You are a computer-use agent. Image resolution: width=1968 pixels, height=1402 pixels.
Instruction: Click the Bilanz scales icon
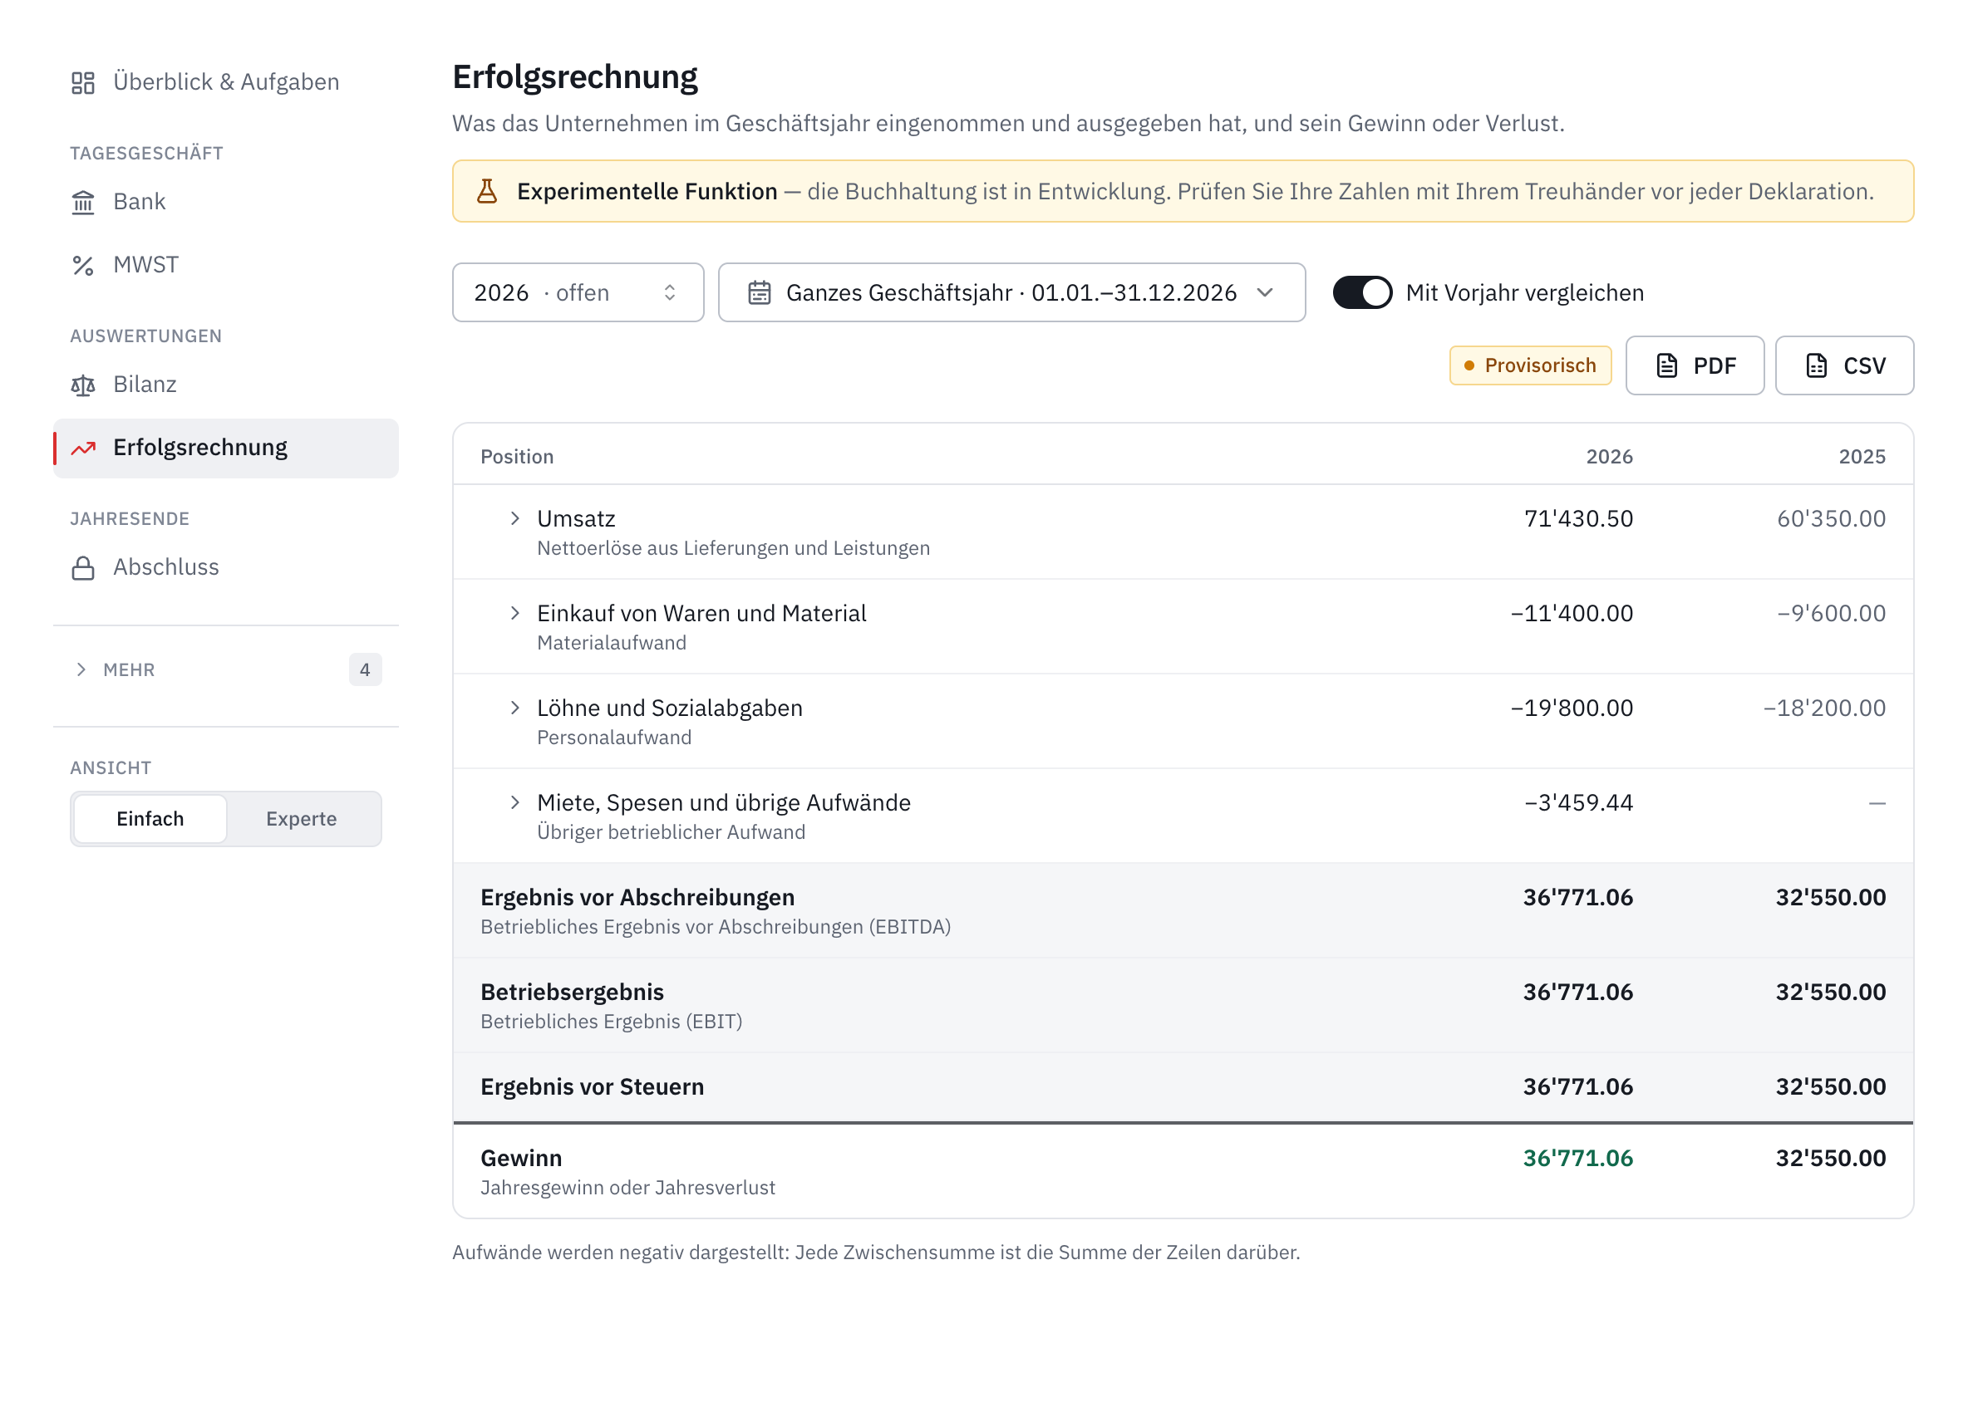(x=83, y=386)
